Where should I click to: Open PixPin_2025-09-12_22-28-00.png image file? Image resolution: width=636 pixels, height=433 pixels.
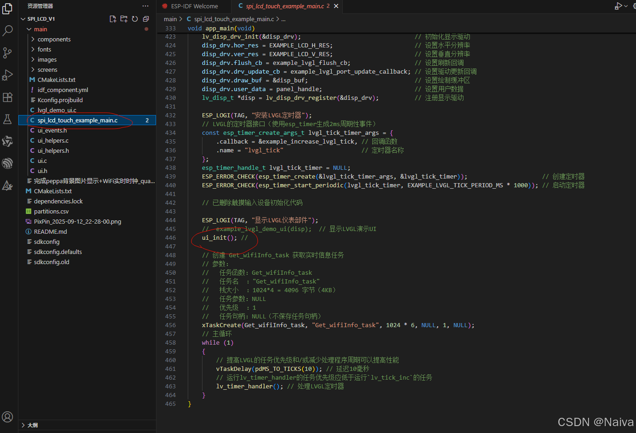[87, 221]
